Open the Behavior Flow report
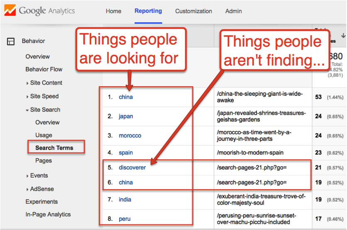347x230 pixels. [x=44, y=69]
